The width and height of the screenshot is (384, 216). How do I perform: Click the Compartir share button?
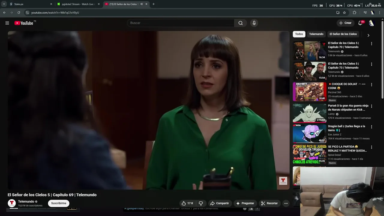click(x=219, y=203)
